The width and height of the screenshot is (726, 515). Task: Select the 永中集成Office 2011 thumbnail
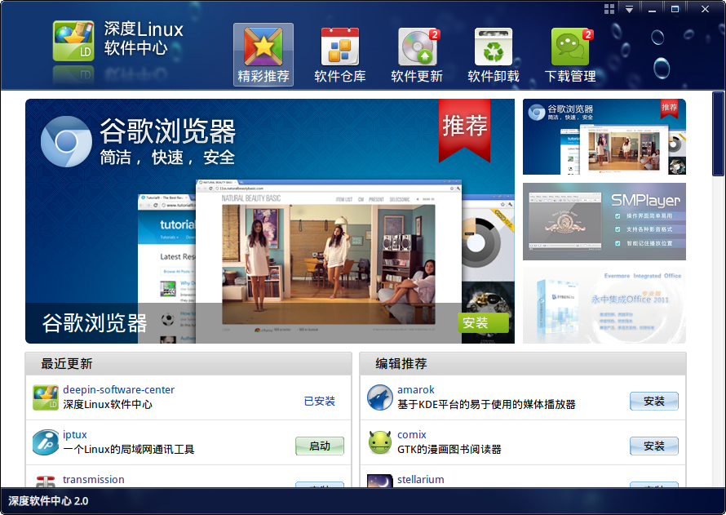pyautogui.click(x=604, y=305)
